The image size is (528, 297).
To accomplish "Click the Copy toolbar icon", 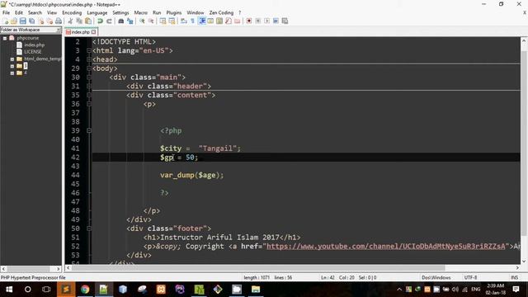I will [x=79, y=21].
